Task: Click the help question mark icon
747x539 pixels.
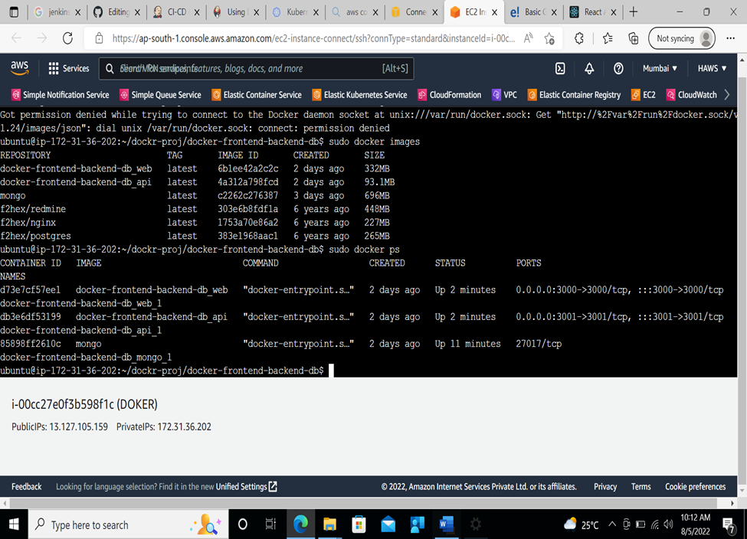Action: point(618,68)
